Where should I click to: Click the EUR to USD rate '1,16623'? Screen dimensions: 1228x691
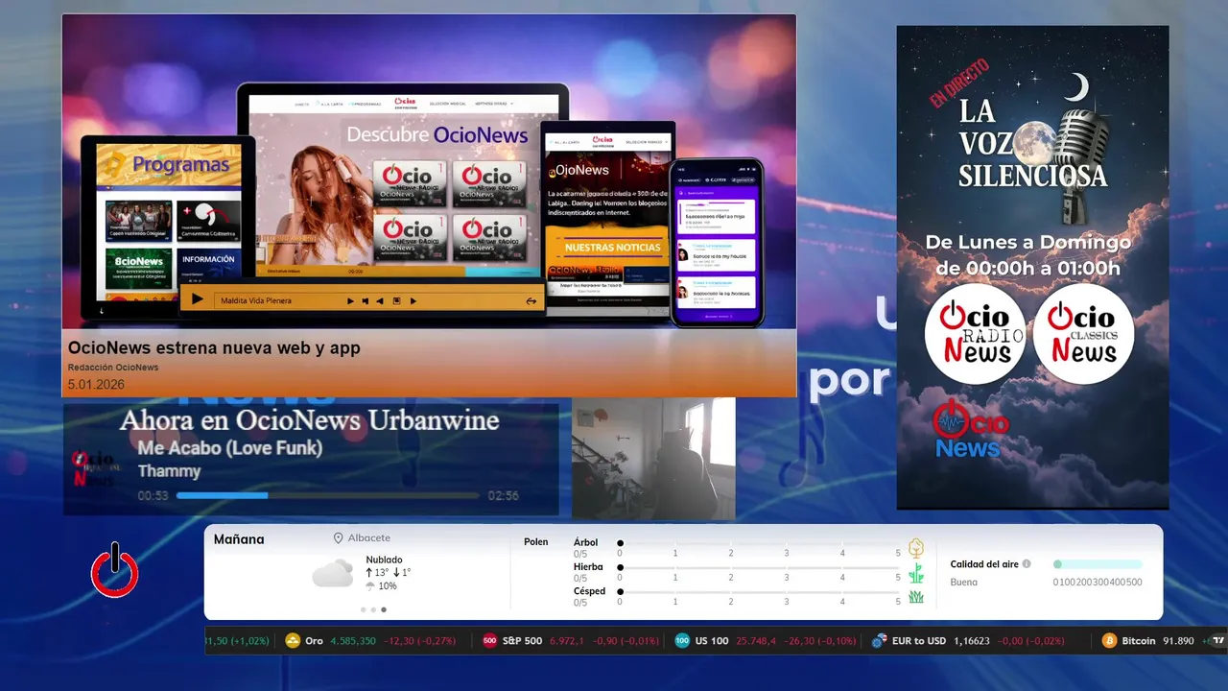(973, 640)
